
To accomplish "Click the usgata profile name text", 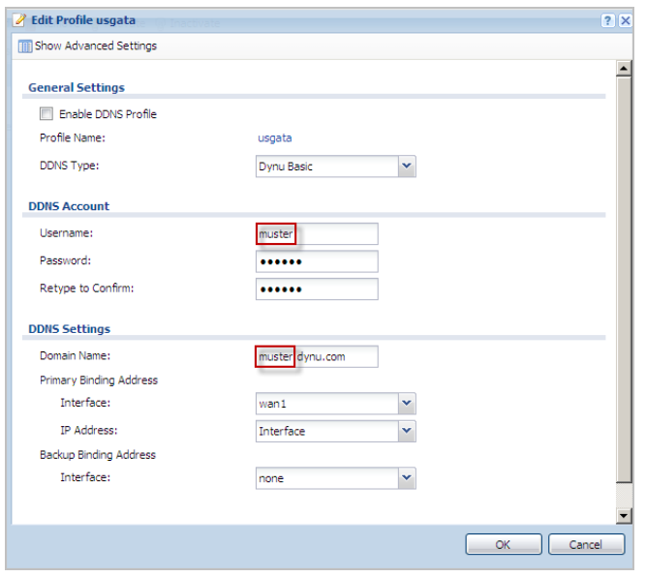I will [274, 138].
